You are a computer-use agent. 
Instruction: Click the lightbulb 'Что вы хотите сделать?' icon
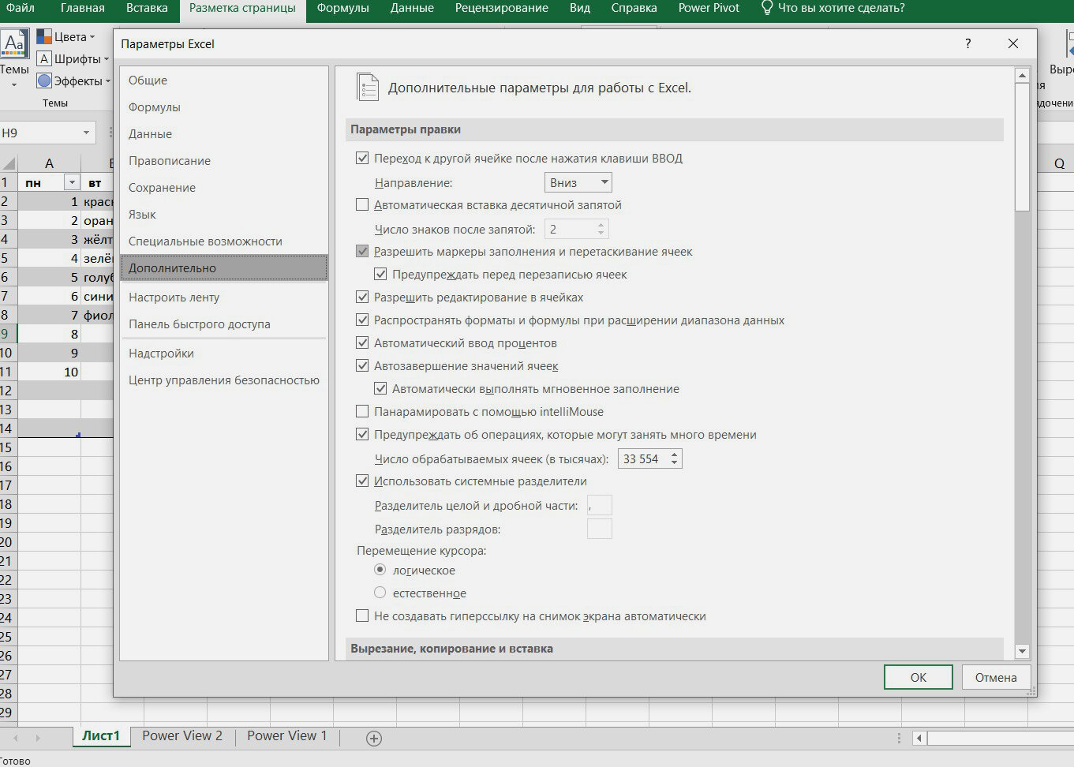click(766, 8)
